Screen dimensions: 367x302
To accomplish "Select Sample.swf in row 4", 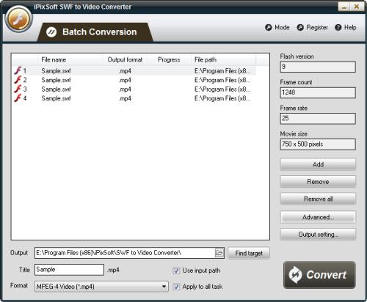I will click(x=56, y=98).
